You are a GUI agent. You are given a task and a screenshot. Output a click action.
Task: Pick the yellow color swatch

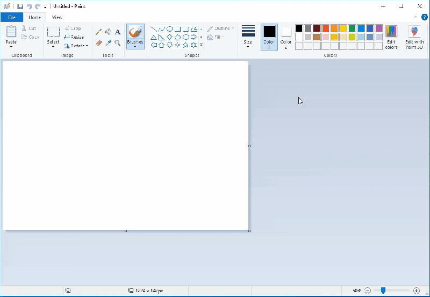pyautogui.click(x=343, y=28)
